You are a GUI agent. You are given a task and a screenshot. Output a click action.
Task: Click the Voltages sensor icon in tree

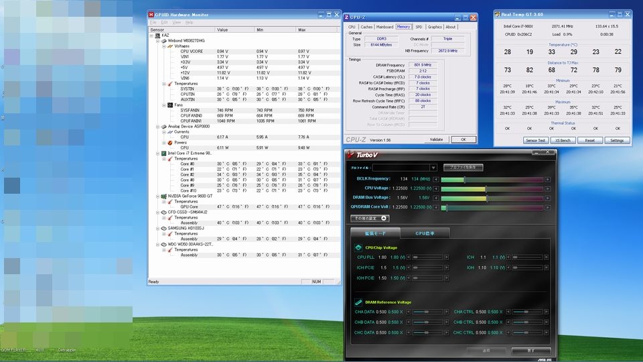169,46
